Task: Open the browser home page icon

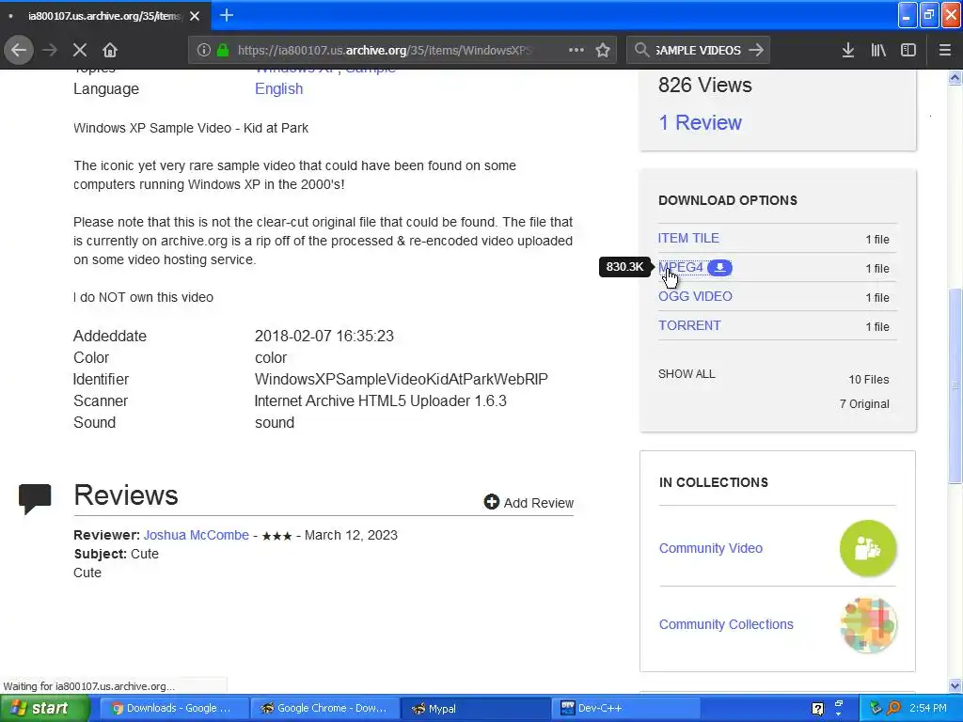Action: (110, 51)
